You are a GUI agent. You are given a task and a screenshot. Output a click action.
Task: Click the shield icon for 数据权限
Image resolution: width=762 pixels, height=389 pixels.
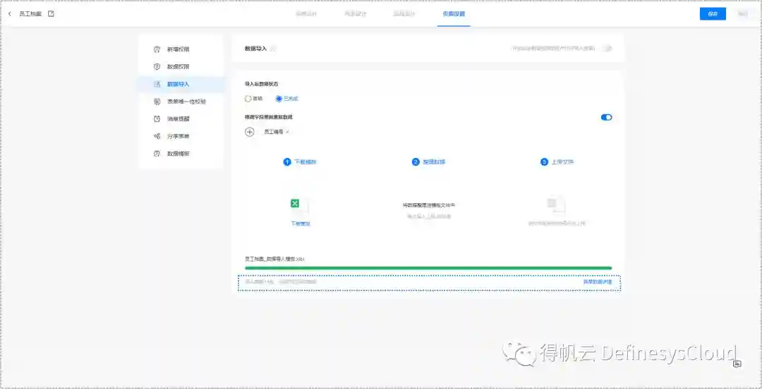(157, 67)
